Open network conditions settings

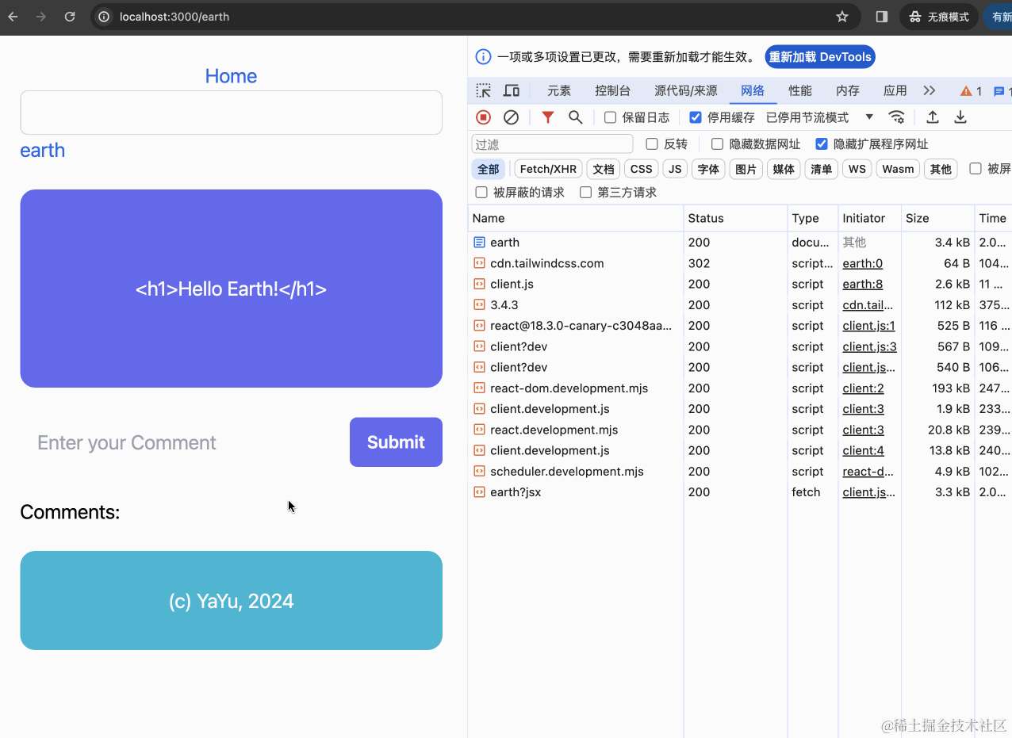(x=897, y=117)
